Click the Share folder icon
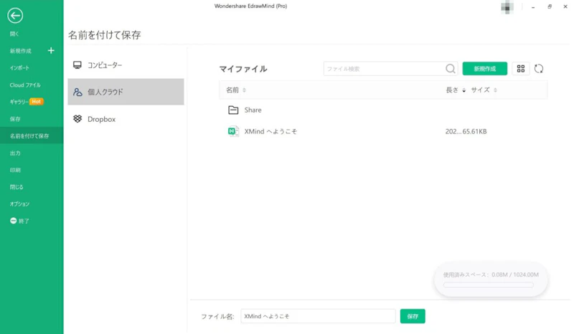The height and width of the screenshot is (334, 574). pyautogui.click(x=233, y=110)
